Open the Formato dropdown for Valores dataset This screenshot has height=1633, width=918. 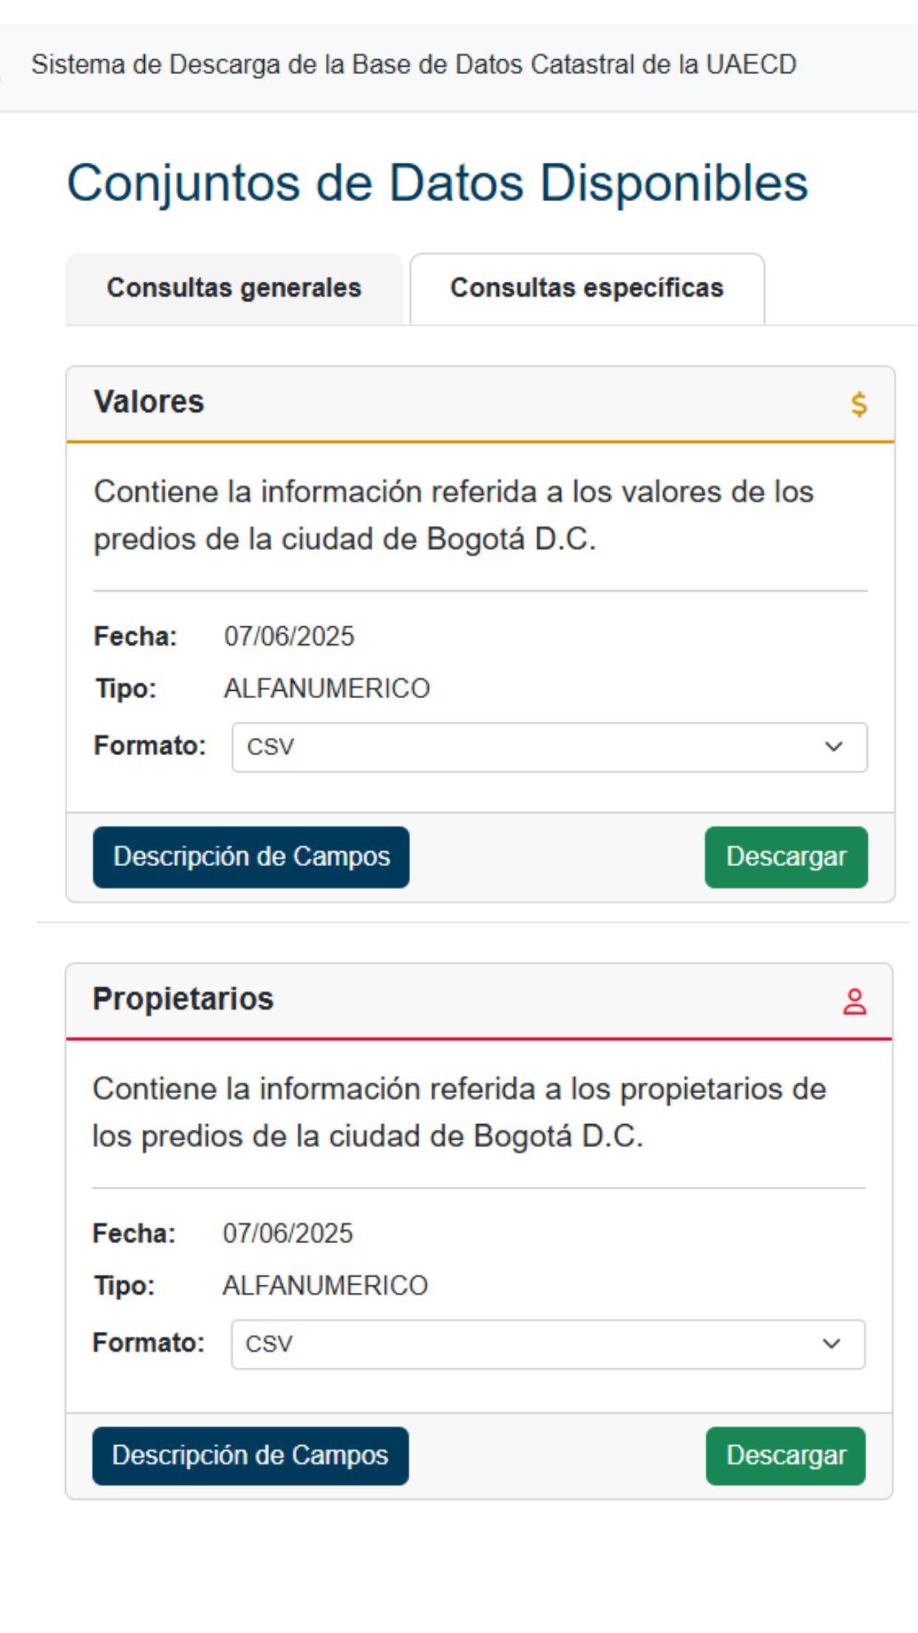coord(550,747)
